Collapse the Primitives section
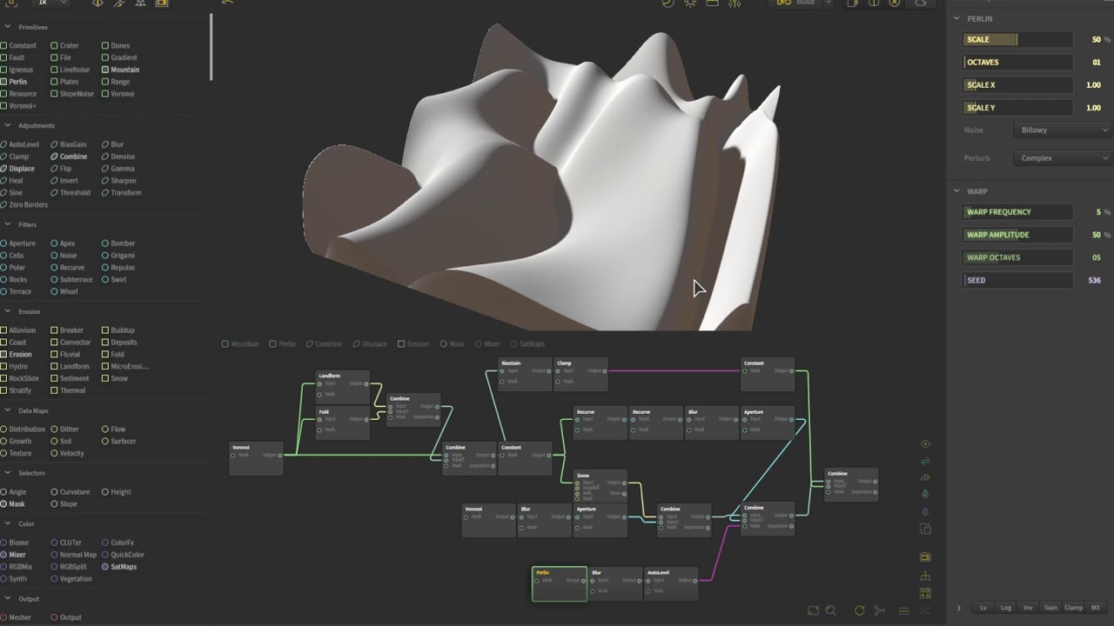Image resolution: width=1114 pixels, height=626 pixels. [8, 27]
